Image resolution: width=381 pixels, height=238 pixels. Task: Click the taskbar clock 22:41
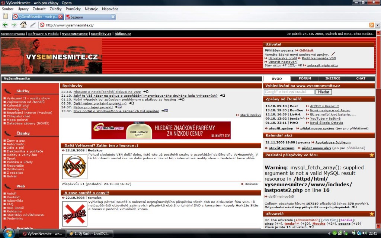click(x=373, y=234)
